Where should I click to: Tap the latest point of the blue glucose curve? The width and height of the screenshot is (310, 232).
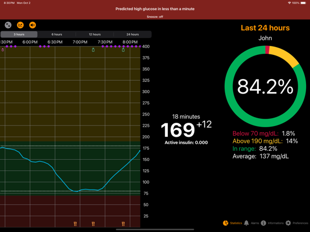(x=140, y=151)
